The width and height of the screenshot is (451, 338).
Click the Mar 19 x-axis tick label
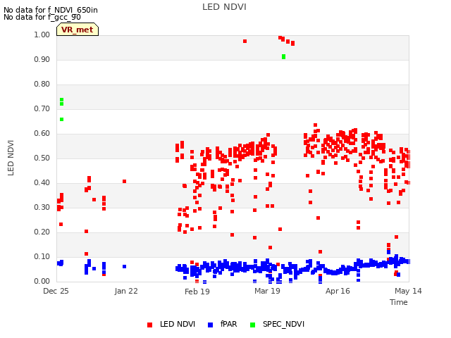267,291
